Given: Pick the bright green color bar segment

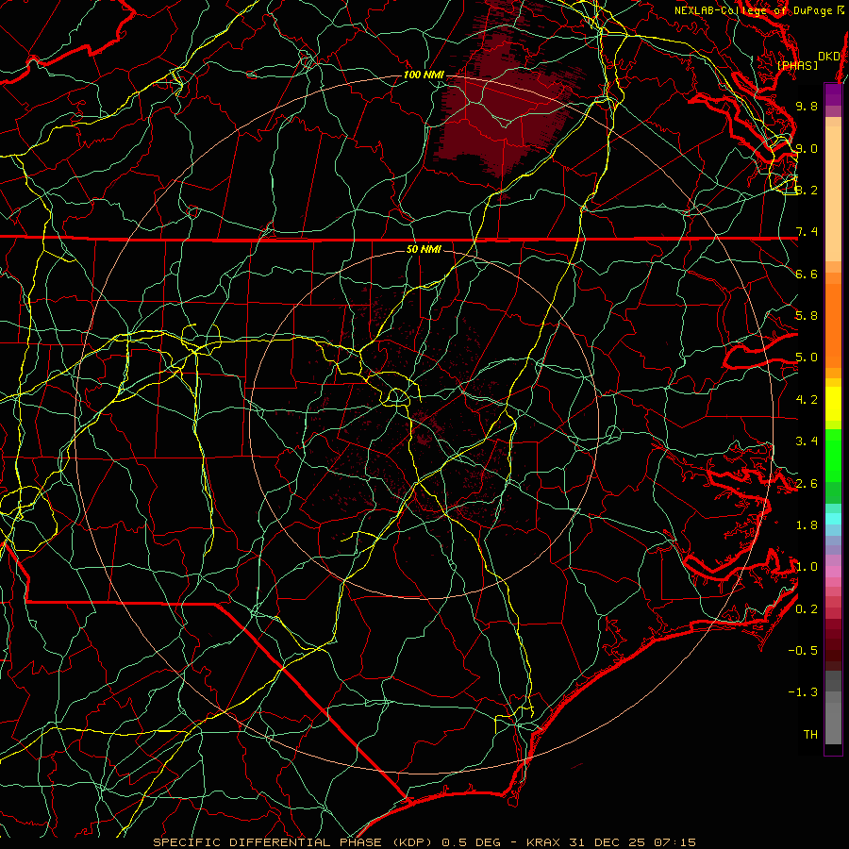Looking at the screenshot, I should 833,456.
